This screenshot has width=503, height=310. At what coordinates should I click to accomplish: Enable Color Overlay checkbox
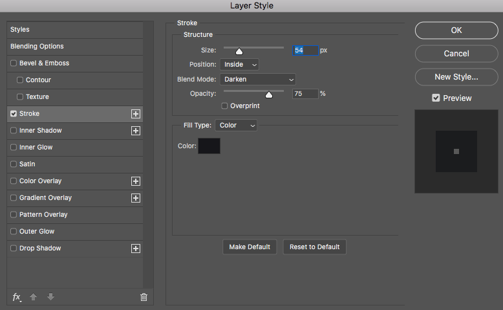14,181
